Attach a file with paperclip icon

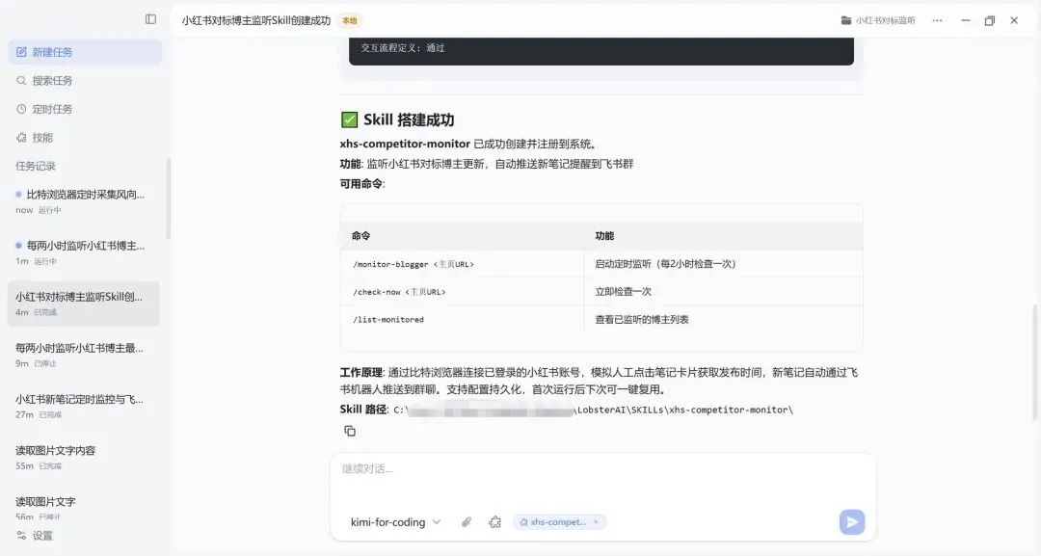(x=467, y=522)
